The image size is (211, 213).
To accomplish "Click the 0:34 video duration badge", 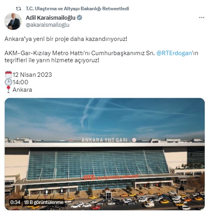I will pyautogui.click(x=15, y=202).
